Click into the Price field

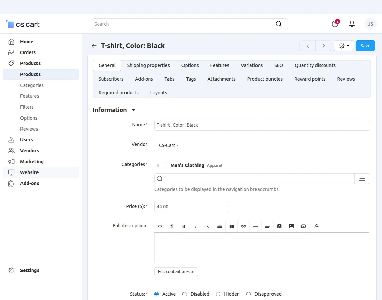[x=191, y=207]
